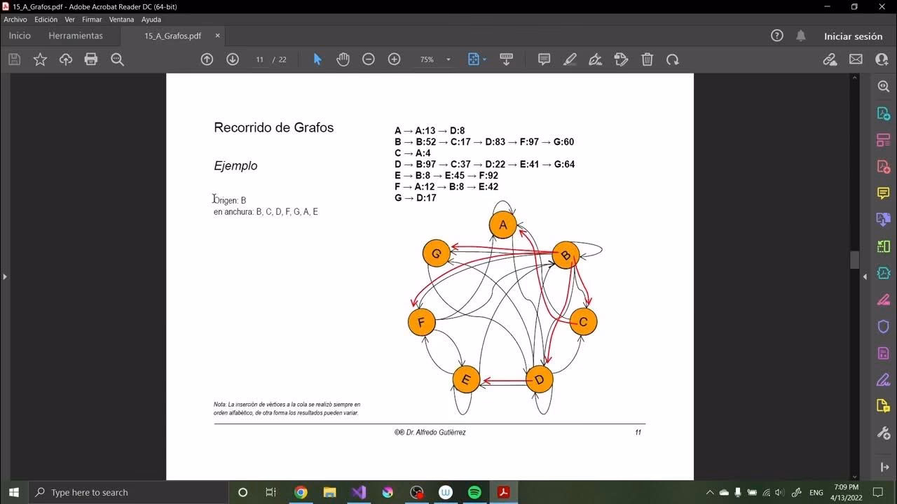The width and height of the screenshot is (897, 504).
Task: Open Help via the question mark icon
Action: [x=776, y=36]
